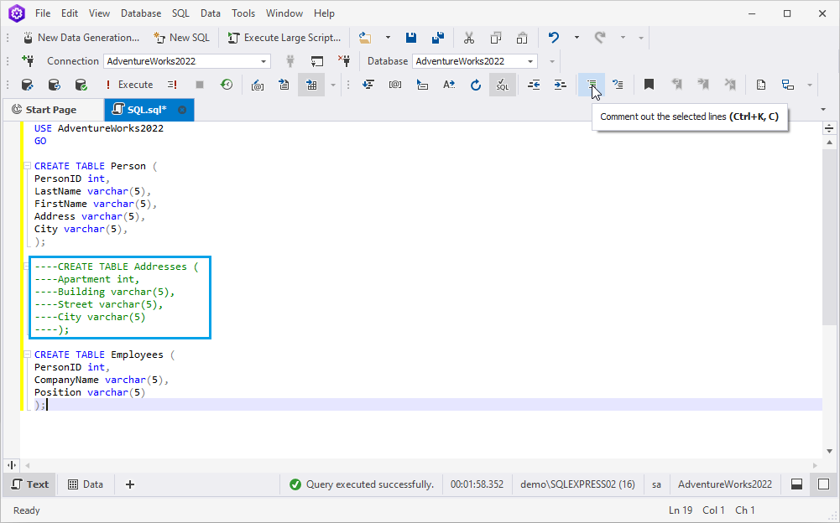Collapse the CREATE TABLE Person block

27,166
